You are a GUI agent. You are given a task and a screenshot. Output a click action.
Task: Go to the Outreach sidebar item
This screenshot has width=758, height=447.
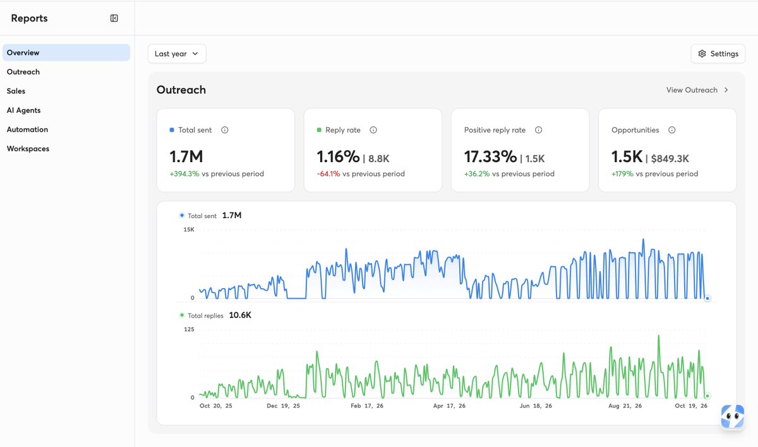(x=66, y=72)
